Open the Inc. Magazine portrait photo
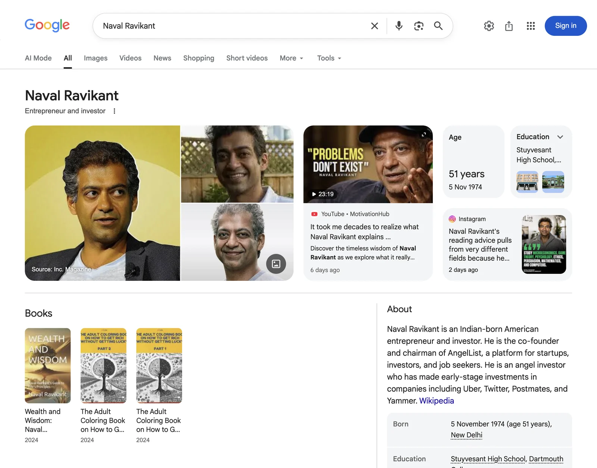Image resolution: width=597 pixels, height=468 pixels. (x=103, y=203)
